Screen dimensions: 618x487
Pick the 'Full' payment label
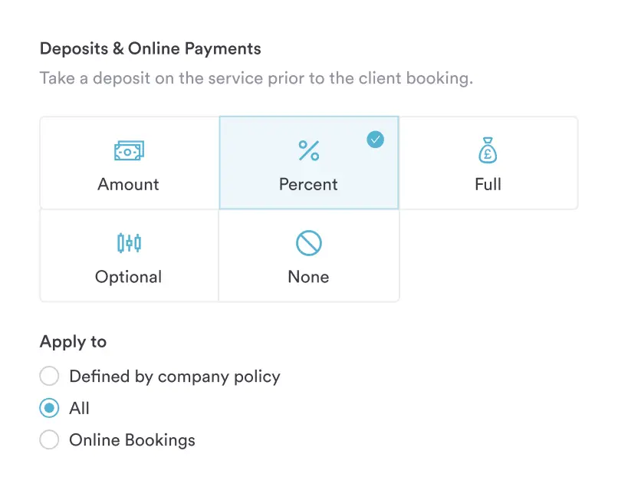(x=488, y=184)
